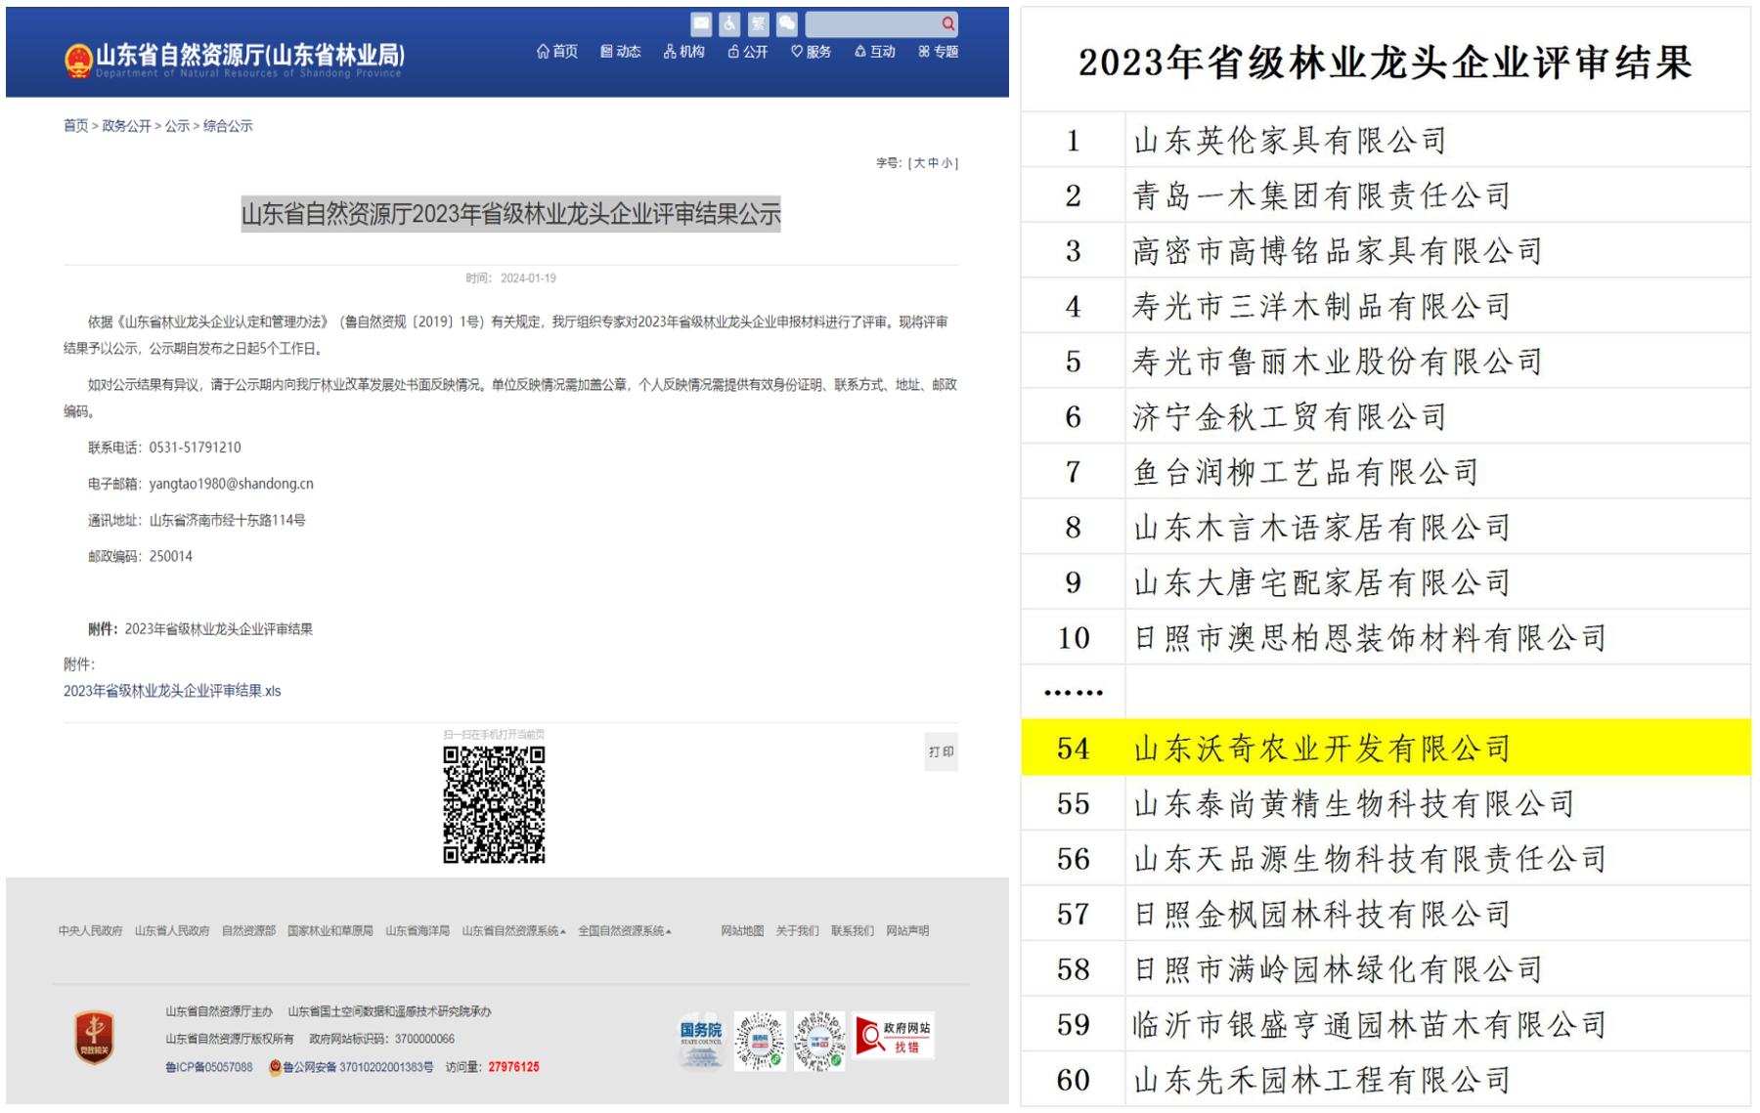Click the 国务院 State Council logo

pos(701,1042)
